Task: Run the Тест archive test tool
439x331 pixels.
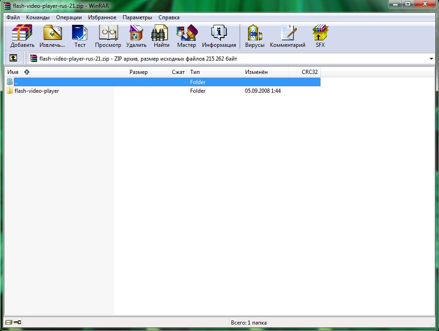Action: 80,36
